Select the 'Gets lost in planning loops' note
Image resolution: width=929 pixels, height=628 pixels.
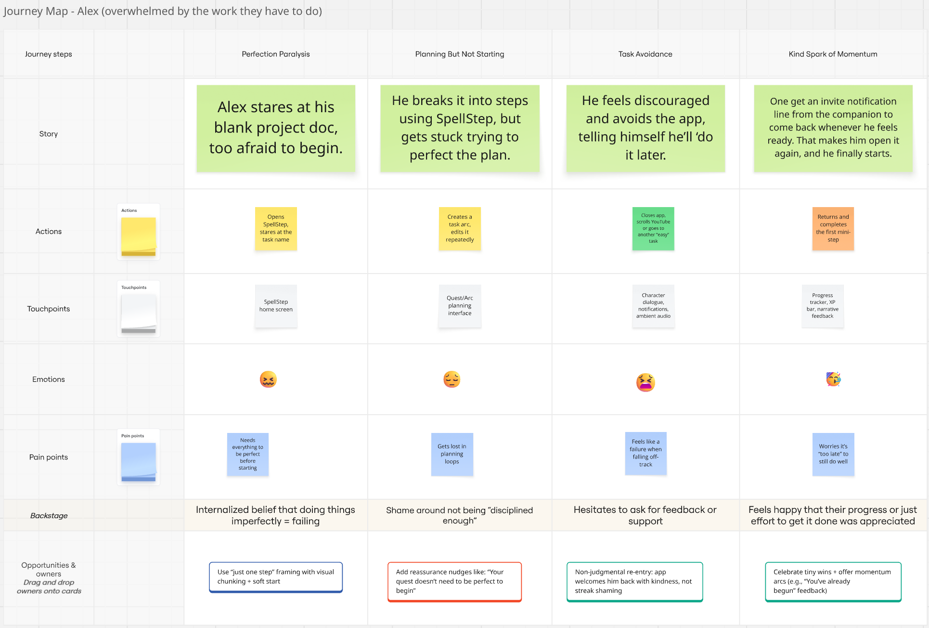(x=452, y=454)
